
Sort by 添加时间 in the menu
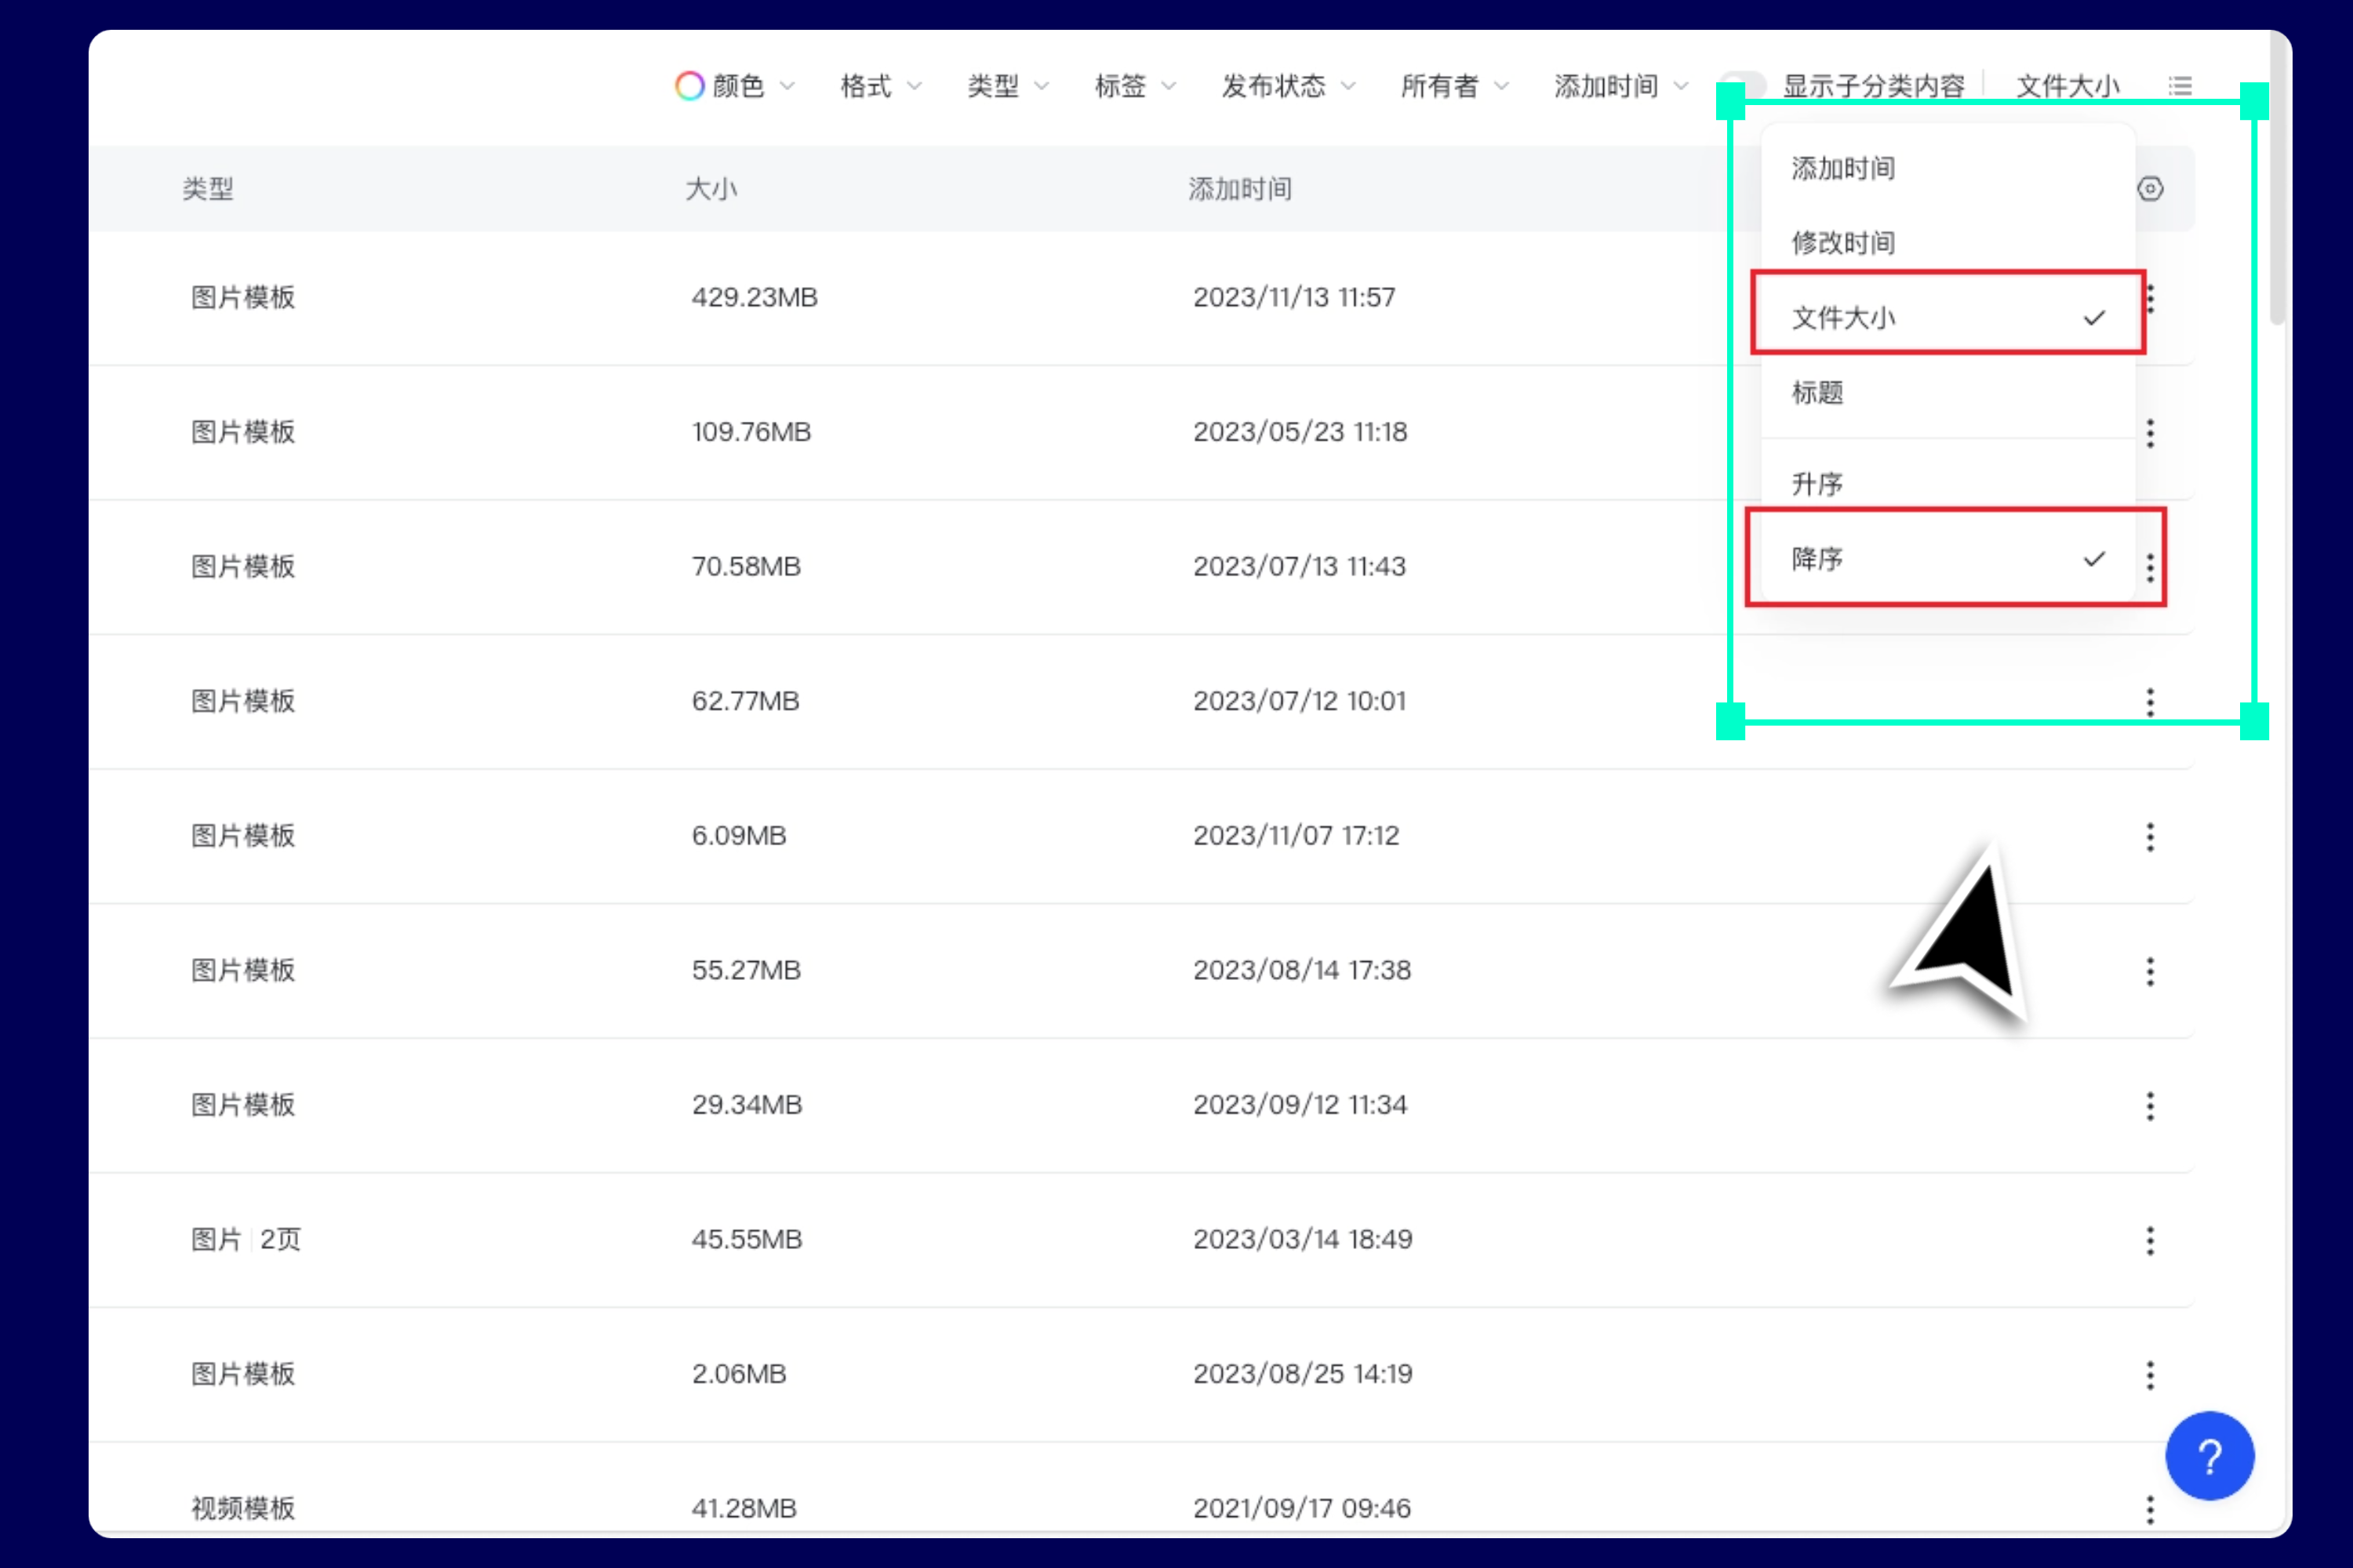tap(1947, 168)
